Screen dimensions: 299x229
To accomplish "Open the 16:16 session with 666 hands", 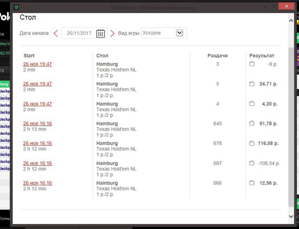I will pos(38,183).
